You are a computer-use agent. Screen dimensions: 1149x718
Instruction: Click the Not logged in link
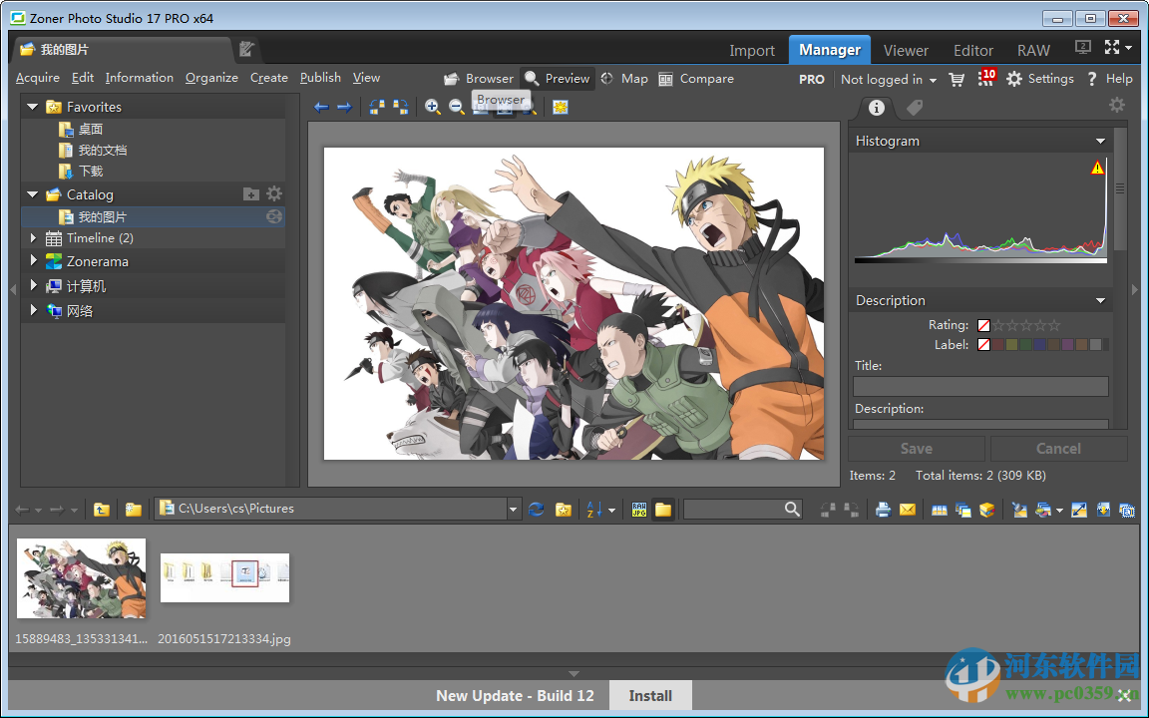coord(882,79)
